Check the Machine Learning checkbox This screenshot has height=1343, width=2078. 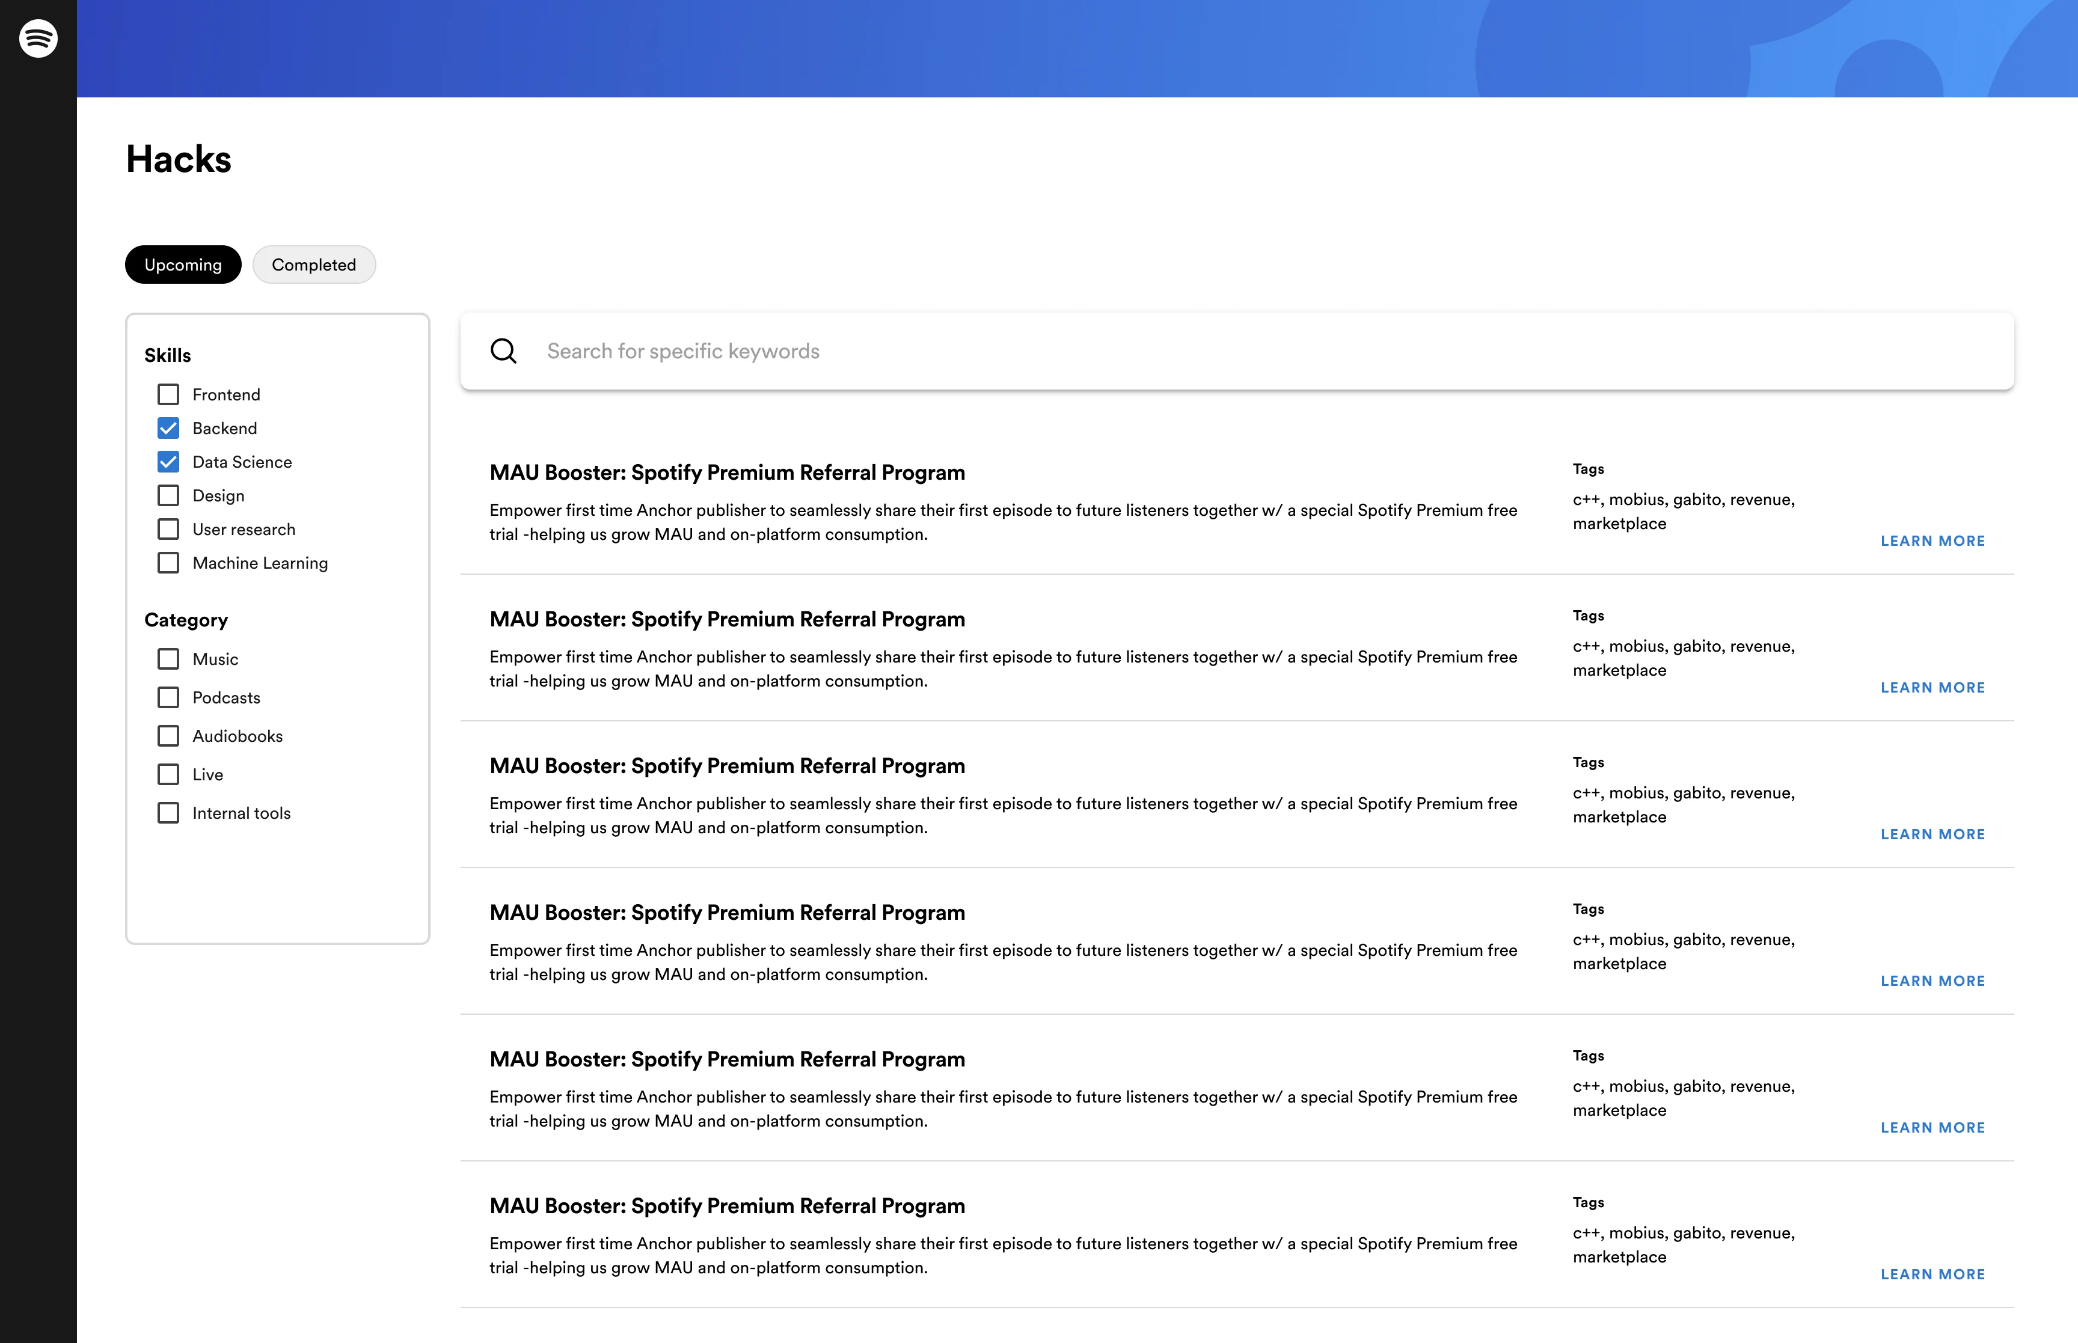point(168,563)
